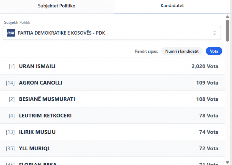Open LEUTRIM RETKOCERI candidate row
Screen dimensions: 232x165
point(45,116)
